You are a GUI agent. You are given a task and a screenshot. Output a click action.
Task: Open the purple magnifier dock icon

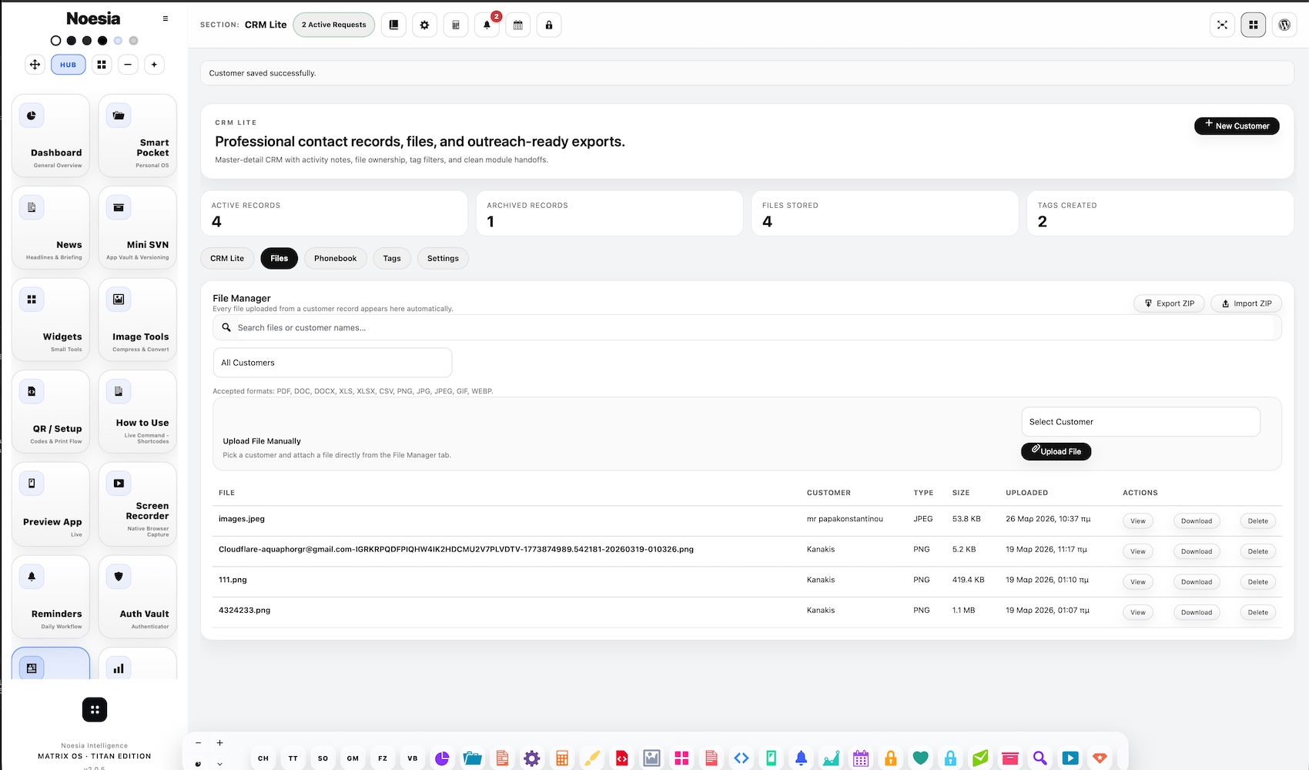[x=1039, y=758]
